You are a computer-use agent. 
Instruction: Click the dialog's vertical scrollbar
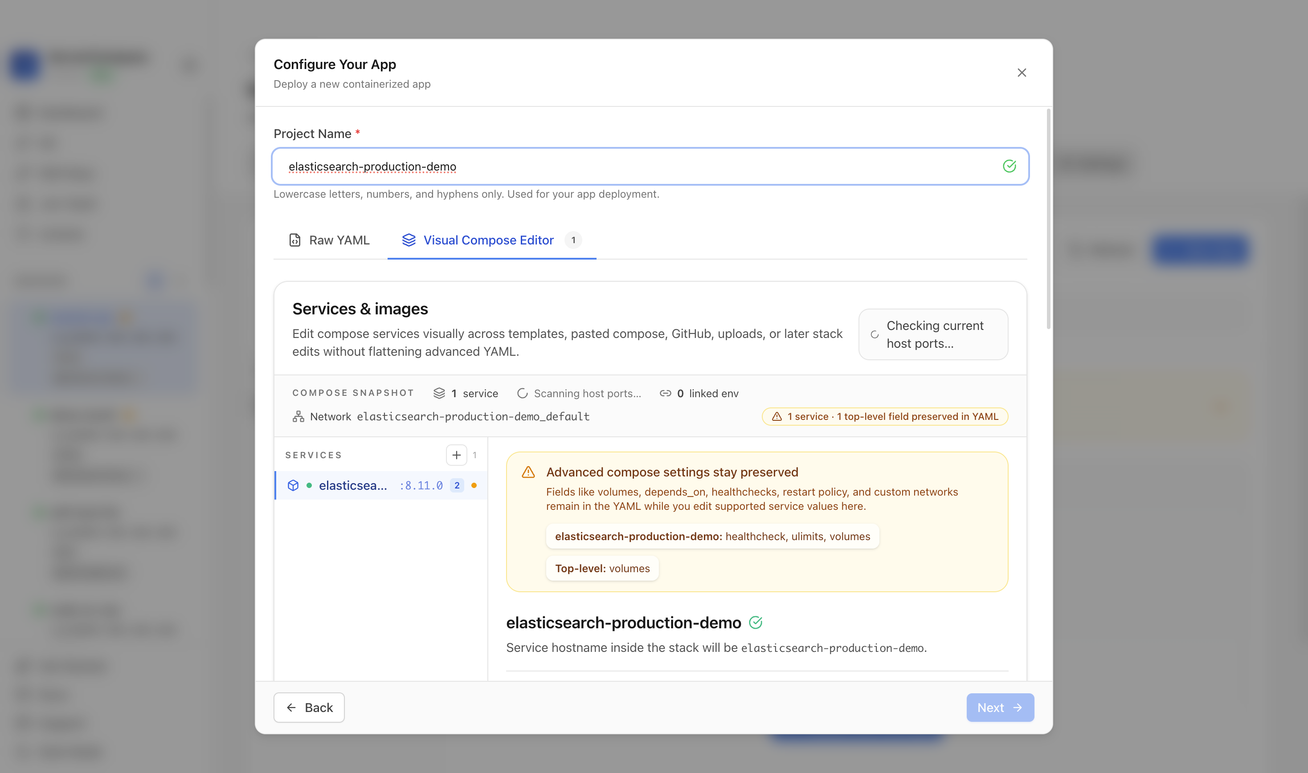click(1048, 219)
